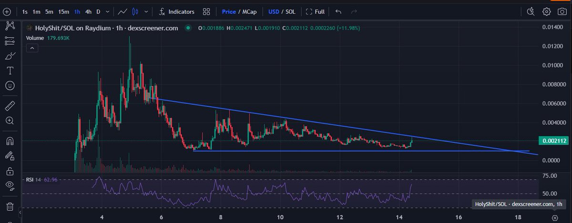Open the emoji/stickers tool
This screenshot has width=572, height=223.
(x=10, y=86)
